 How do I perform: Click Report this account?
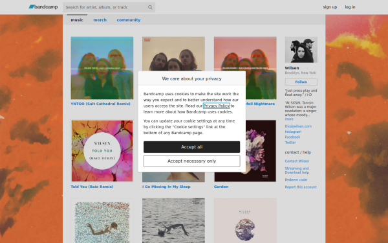(x=301, y=187)
